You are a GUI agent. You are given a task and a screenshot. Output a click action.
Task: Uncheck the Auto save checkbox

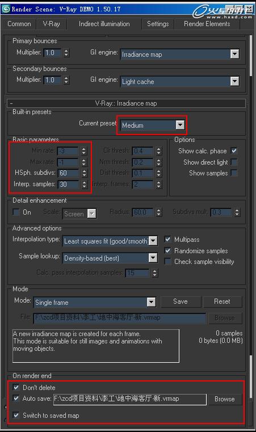pos(16,399)
